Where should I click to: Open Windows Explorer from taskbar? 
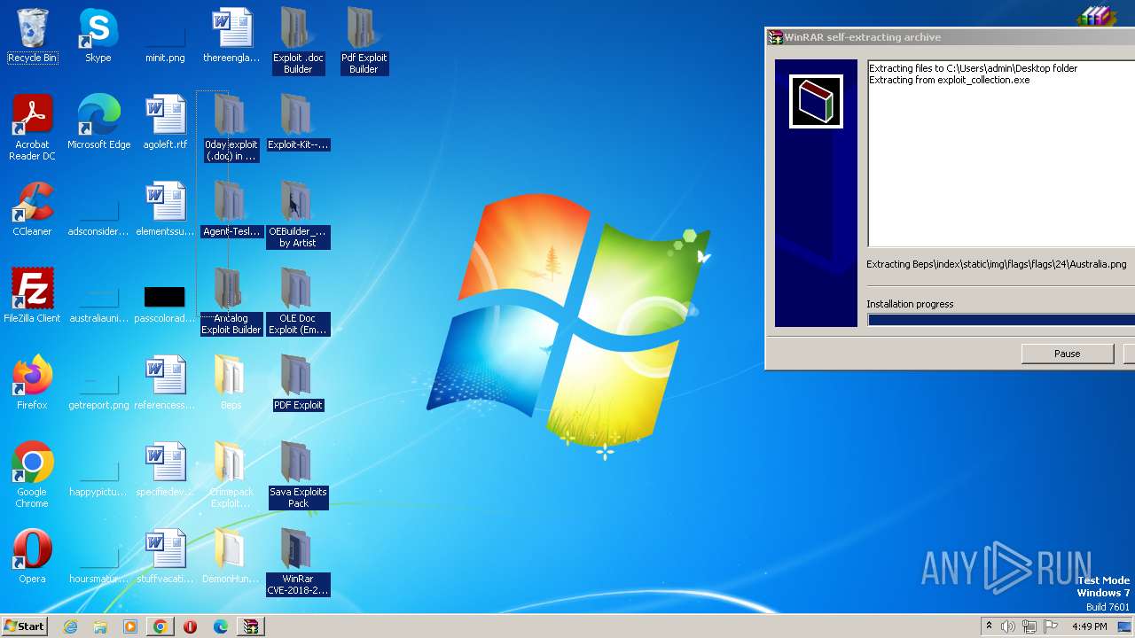tap(100, 626)
